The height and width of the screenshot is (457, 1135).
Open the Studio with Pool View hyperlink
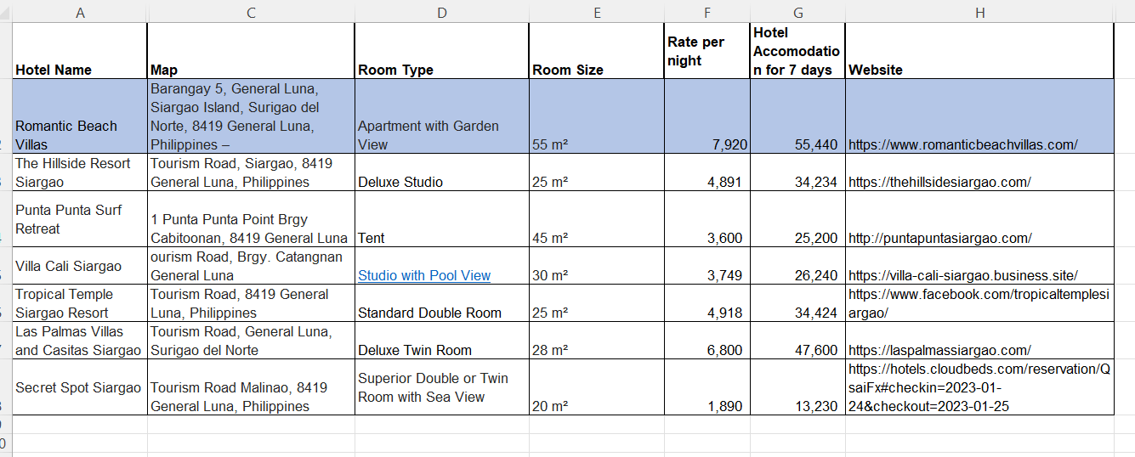[424, 275]
